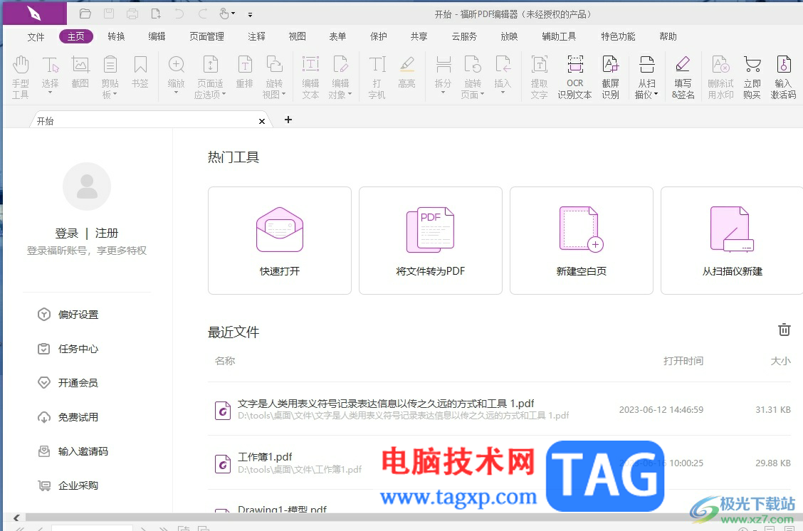Open the Cloud Services tab (云服务)
This screenshot has height=531, width=803.
tap(464, 36)
